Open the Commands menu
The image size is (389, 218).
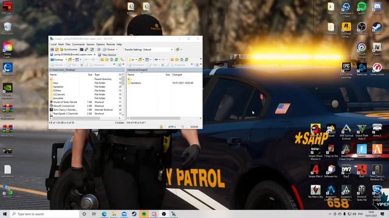[x=78, y=44]
